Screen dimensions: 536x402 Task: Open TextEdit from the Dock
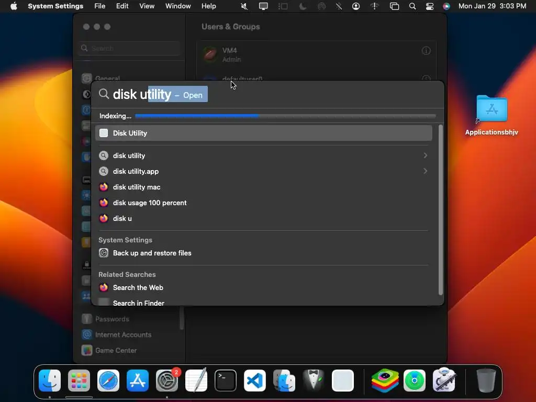196,380
